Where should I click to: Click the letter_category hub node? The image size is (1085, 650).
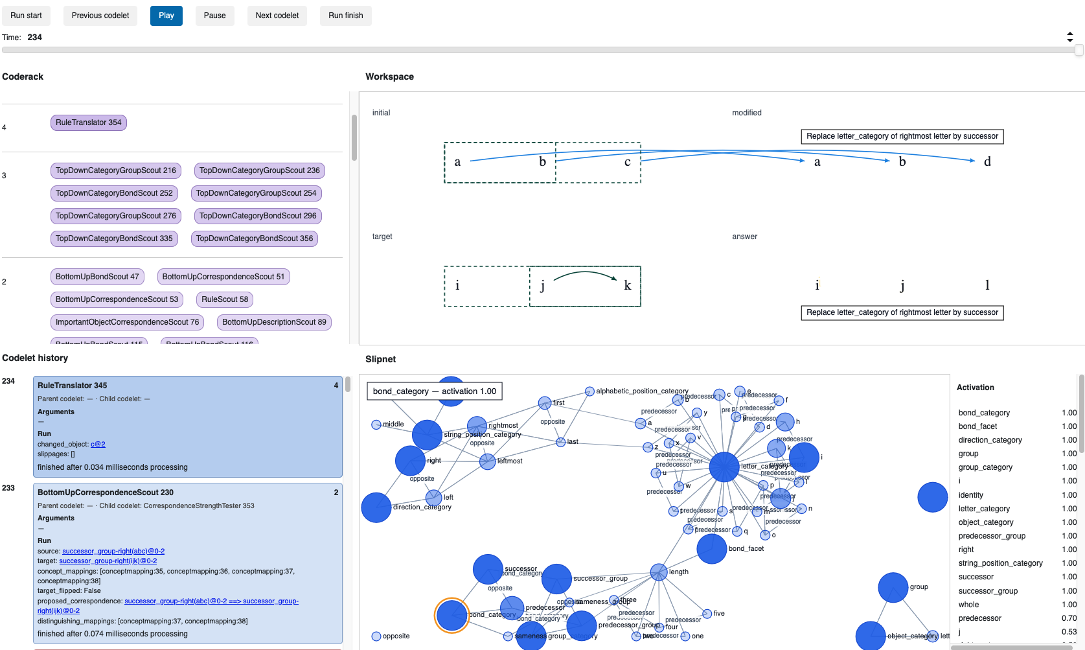click(x=724, y=467)
